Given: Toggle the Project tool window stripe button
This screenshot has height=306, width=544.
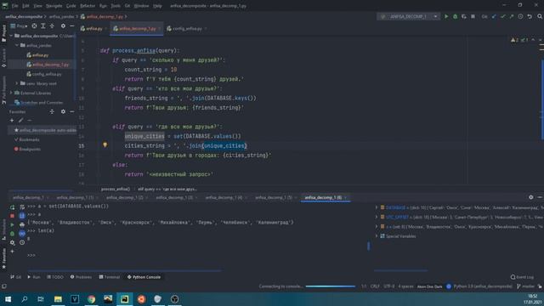Looking at the screenshot, I should point(3,33).
